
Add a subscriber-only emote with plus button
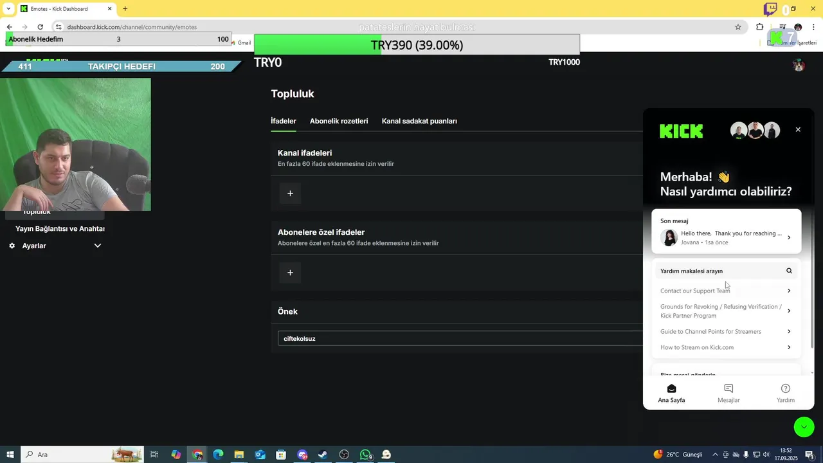[290, 273]
